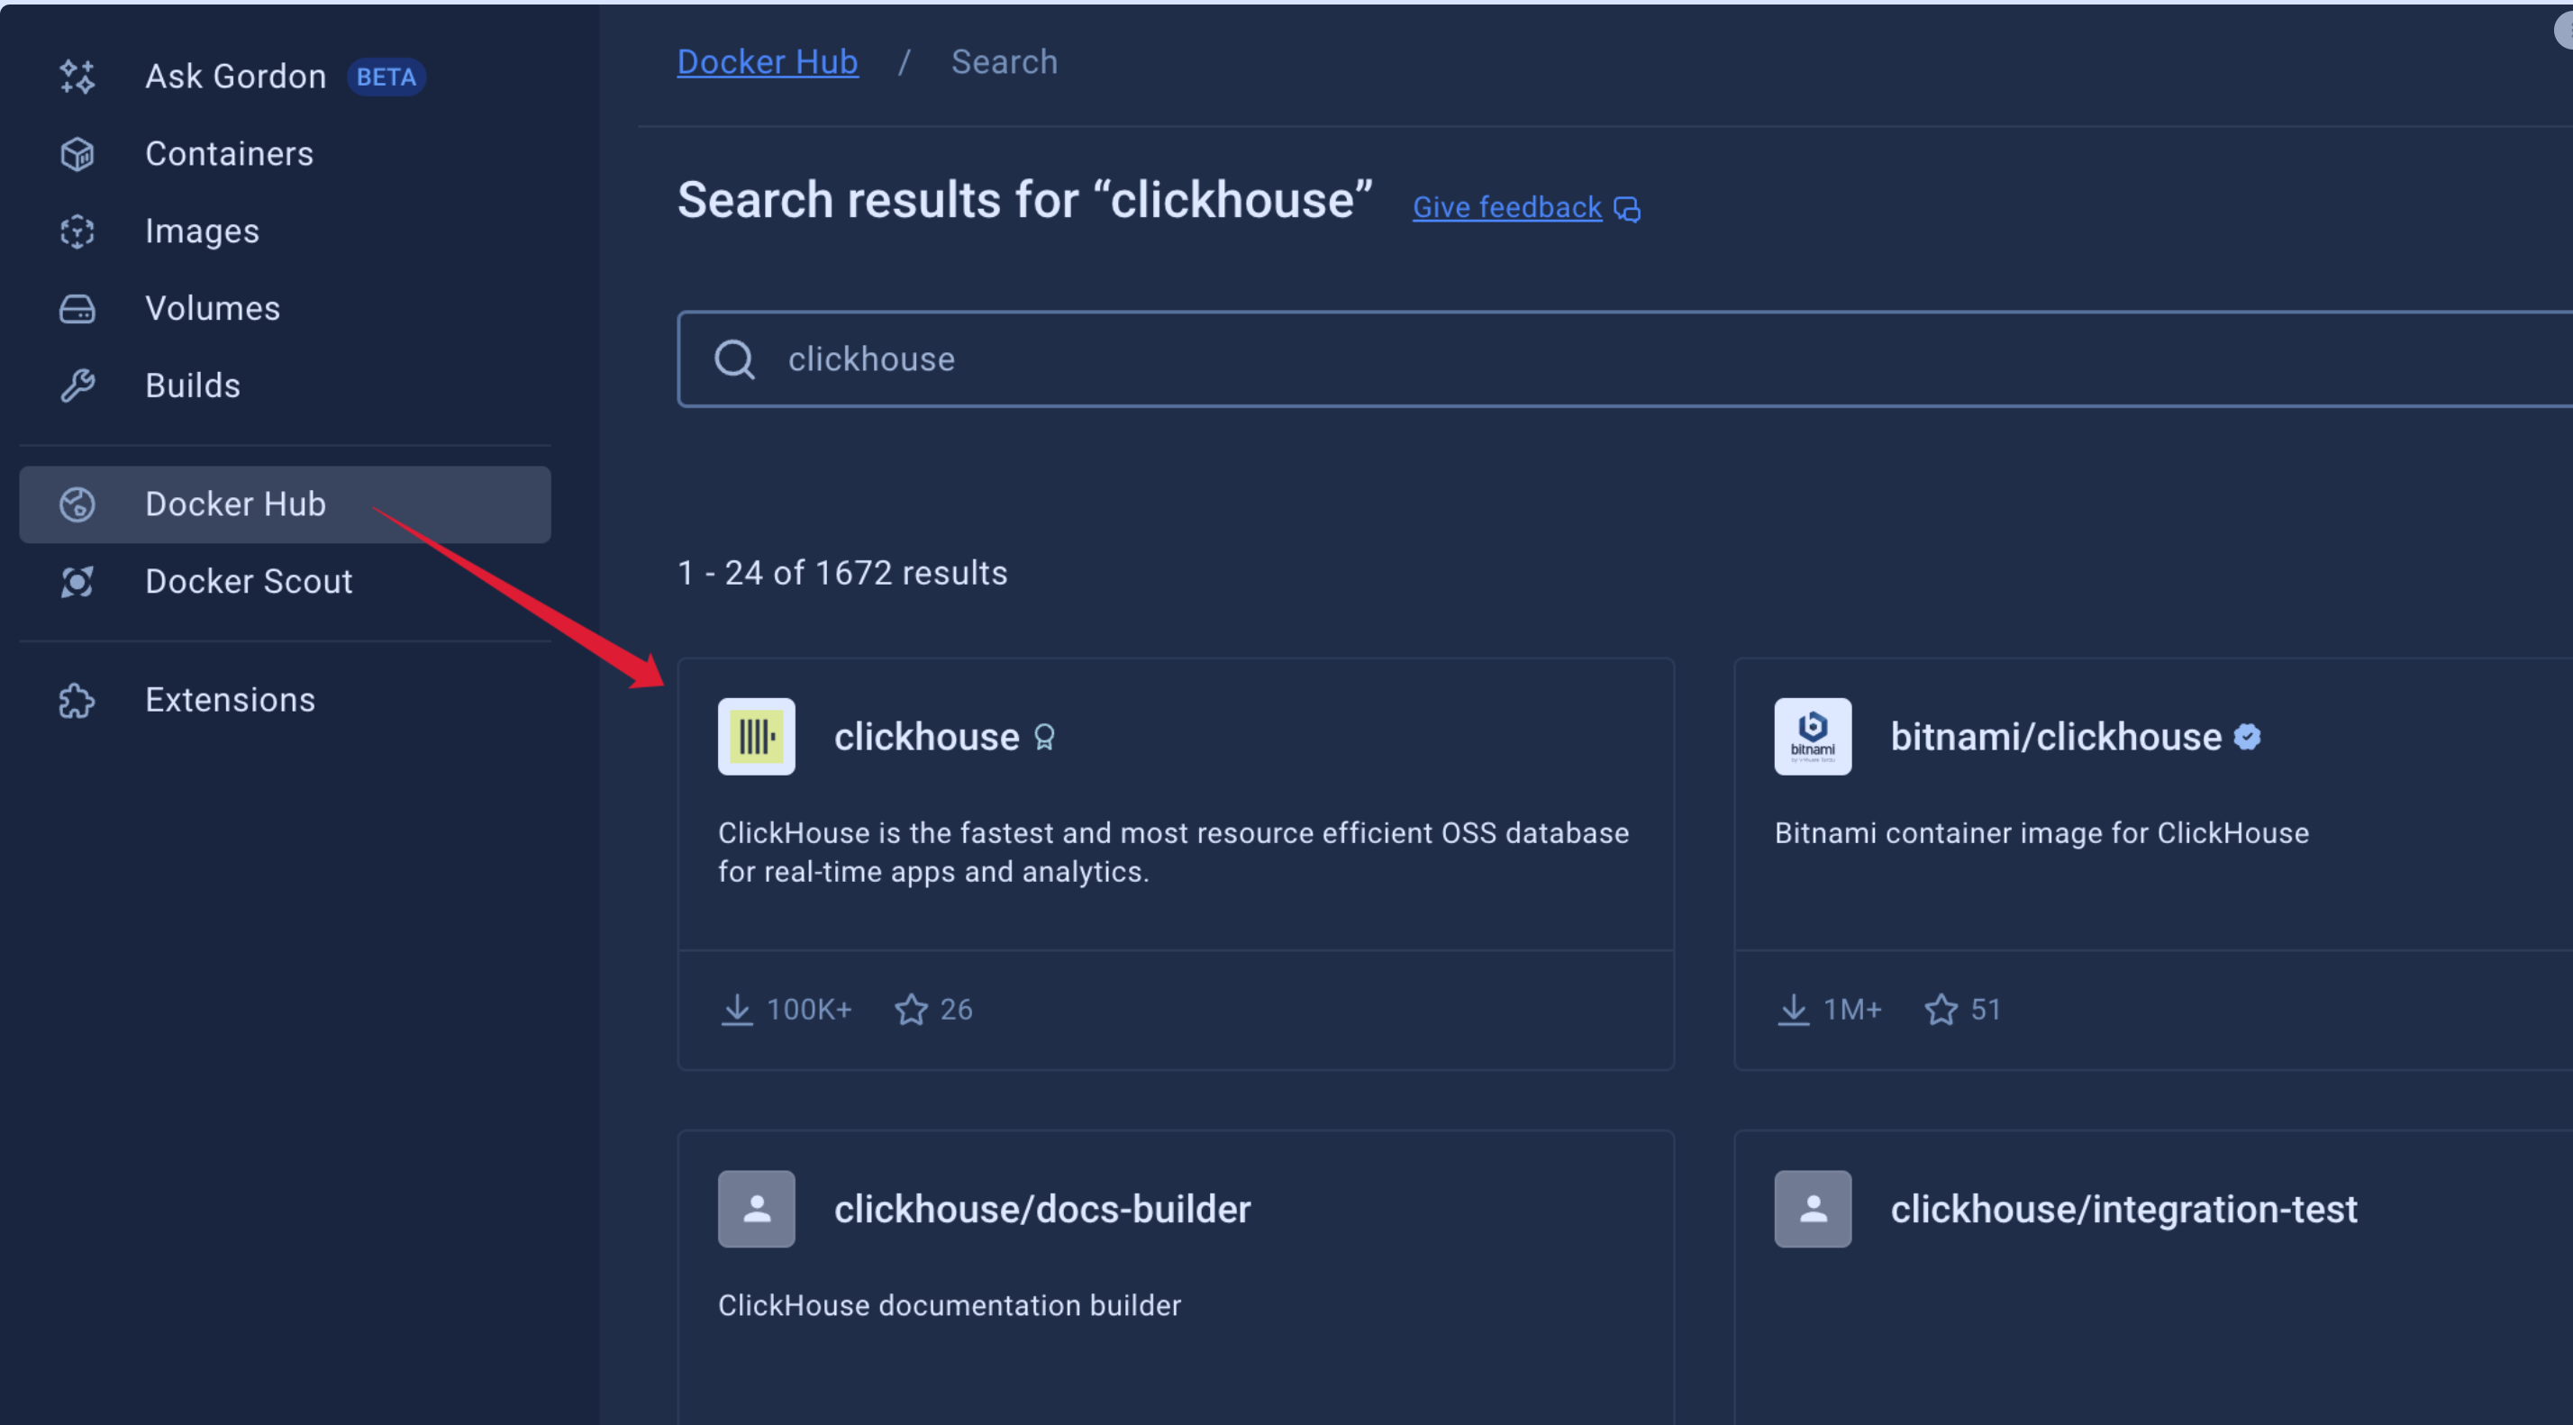The width and height of the screenshot is (2573, 1425).
Task: Open the Docker Hub sidebar item
Action: coord(235,504)
